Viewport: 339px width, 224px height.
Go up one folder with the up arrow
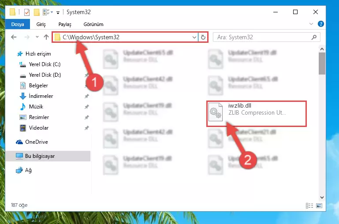[x=46, y=37]
